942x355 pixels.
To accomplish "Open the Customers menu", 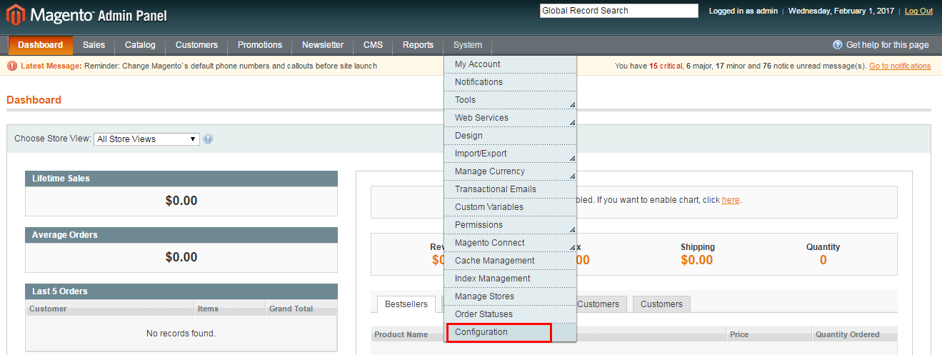I will click(x=196, y=45).
